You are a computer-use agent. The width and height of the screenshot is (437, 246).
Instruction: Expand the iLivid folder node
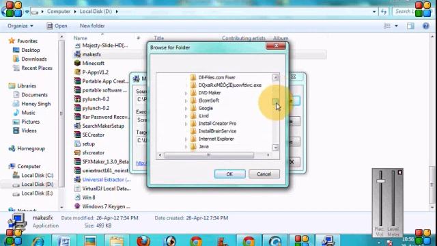coord(186,116)
